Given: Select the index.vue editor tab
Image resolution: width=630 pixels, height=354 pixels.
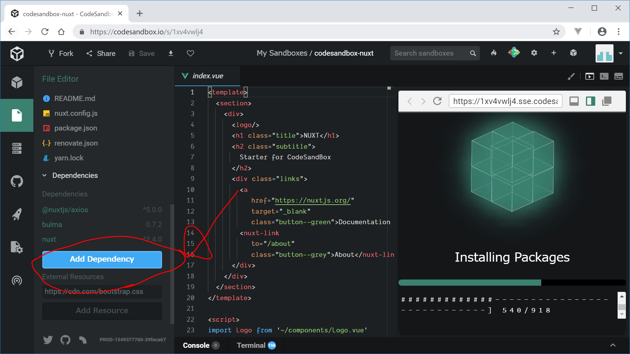Looking at the screenshot, I should point(207,76).
